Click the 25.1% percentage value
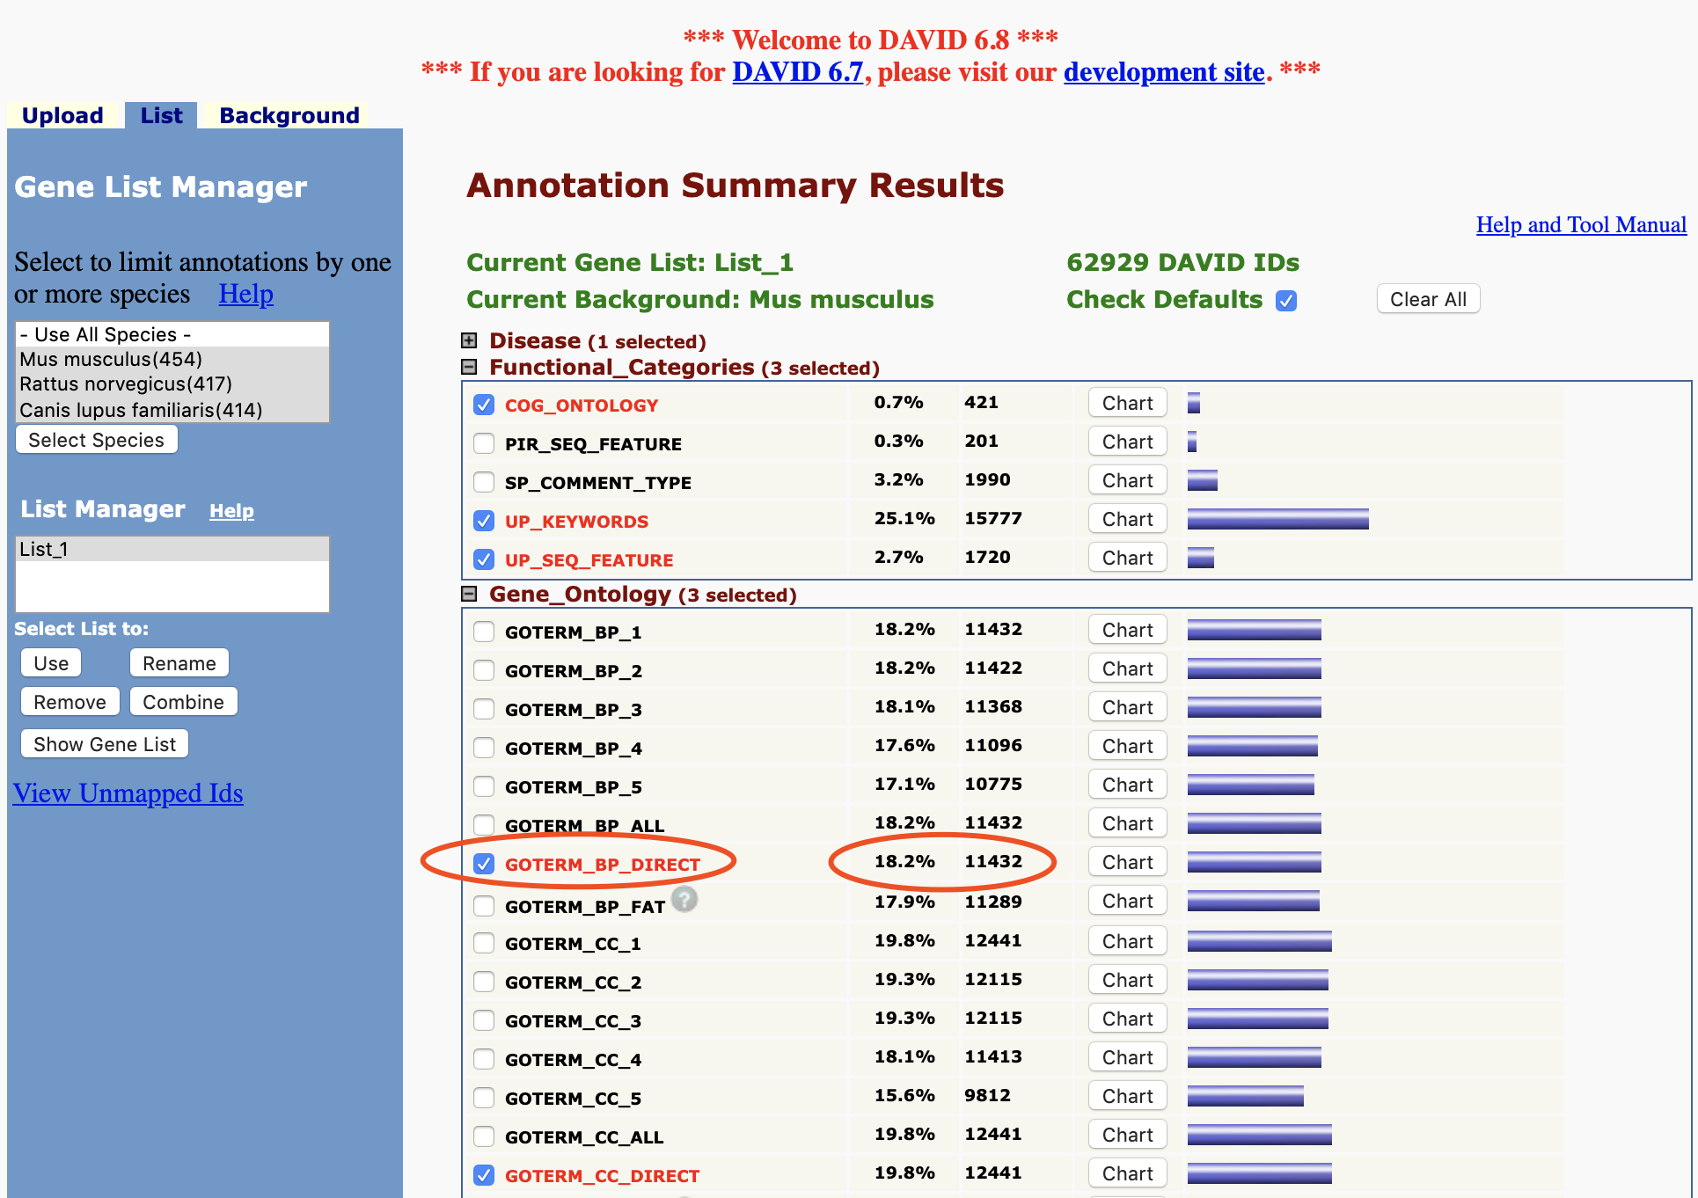The width and height of the screenshot is (1698, 1198). [904, 518]
